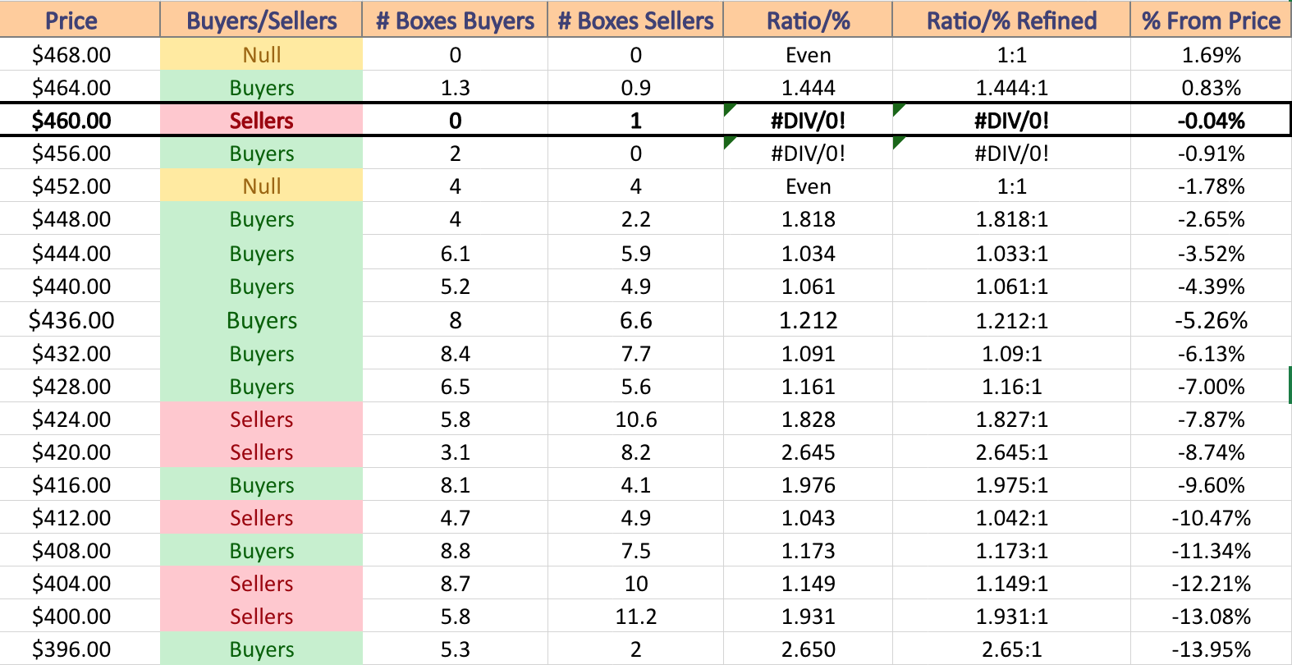Click the 8.8 buyers boxes cell
Image resolution: width=1292 pixels, height=665 pixels.
455,550
